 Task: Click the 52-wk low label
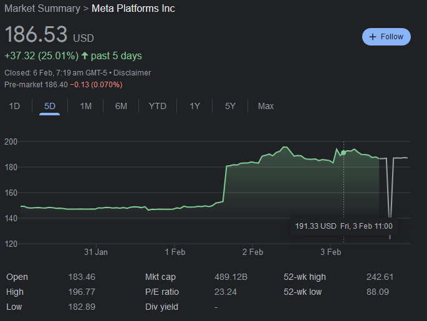click(x=302, y=292)
